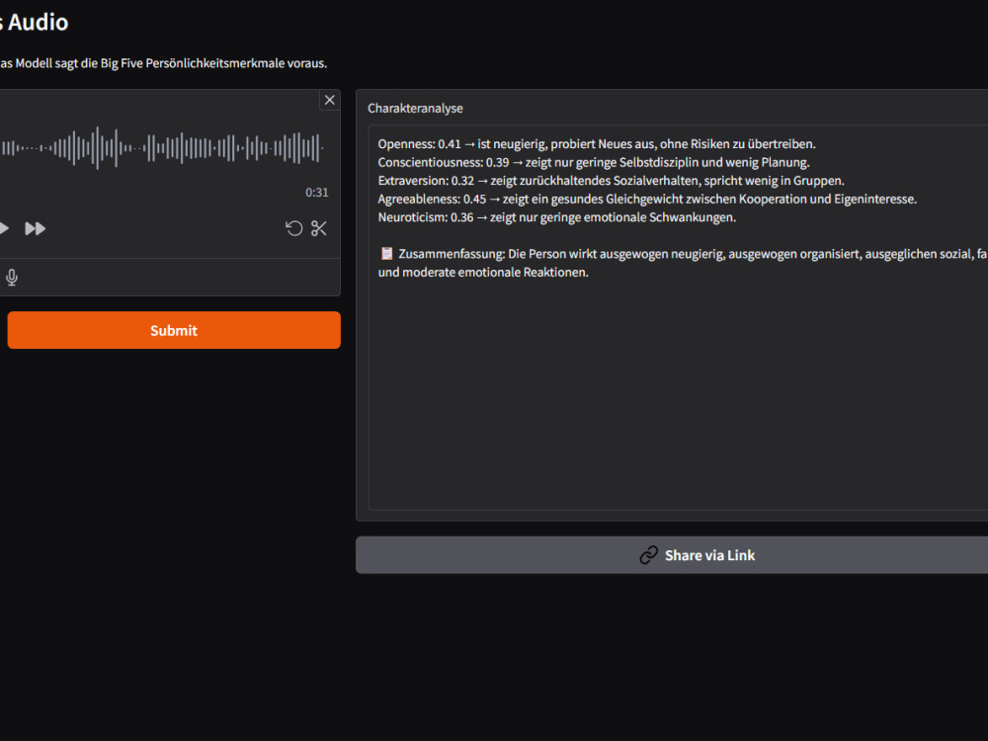
Task: Click the 0:31 audio duration label
Action: point(317,193)
